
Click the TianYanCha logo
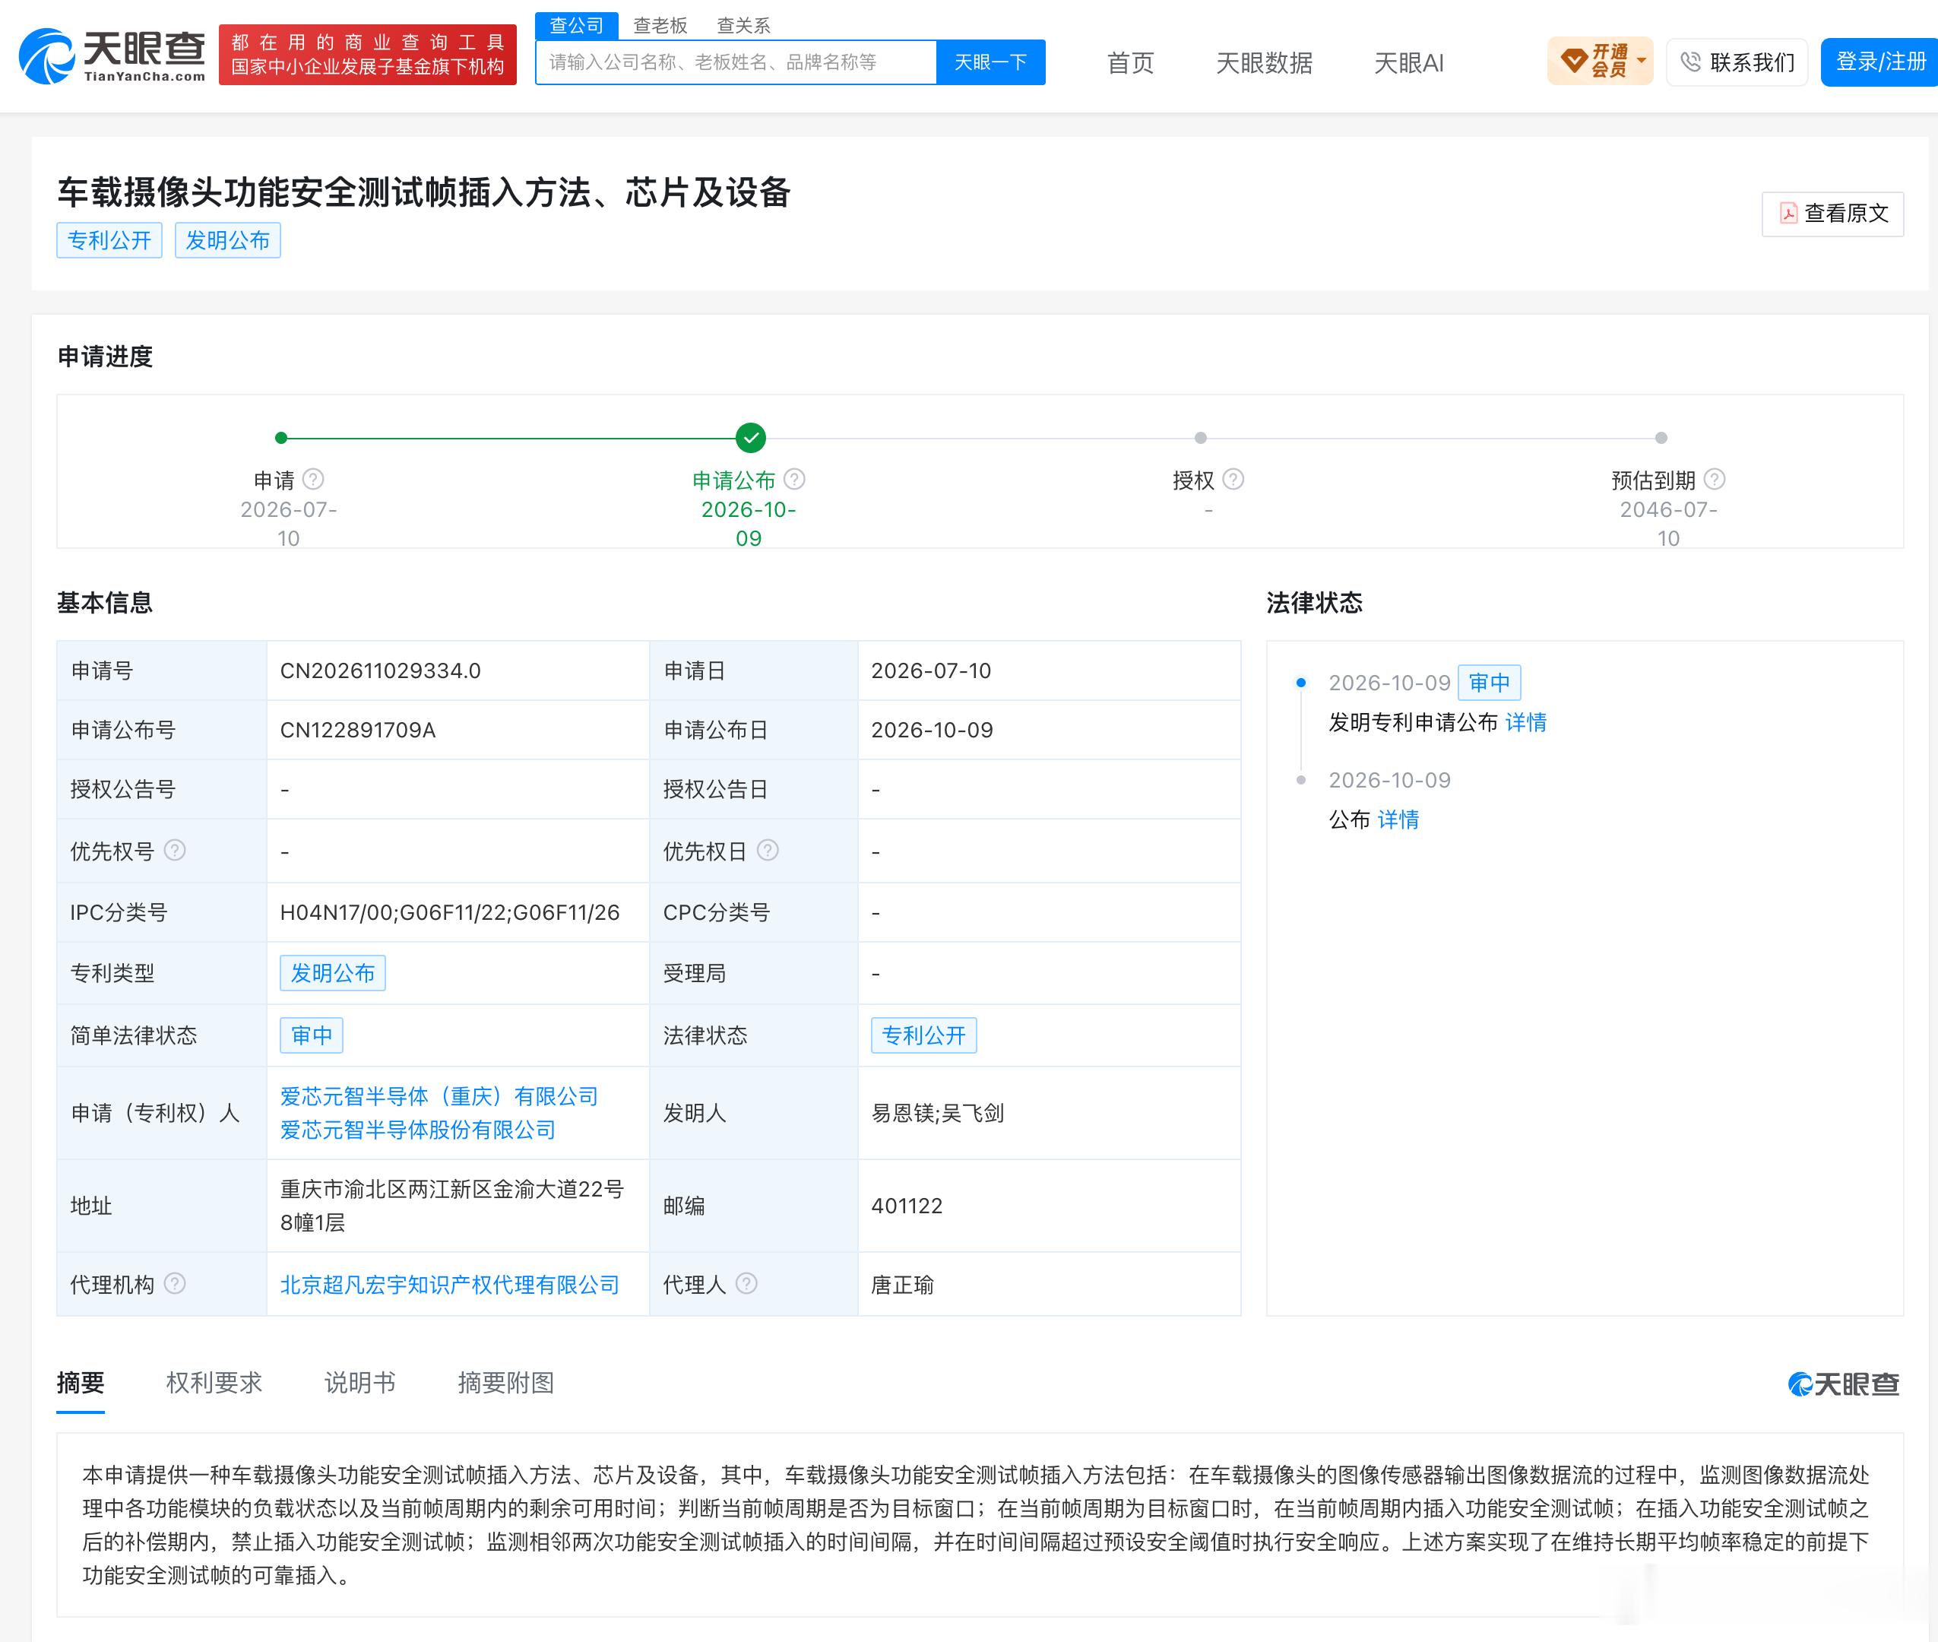(x=112, y=55)
